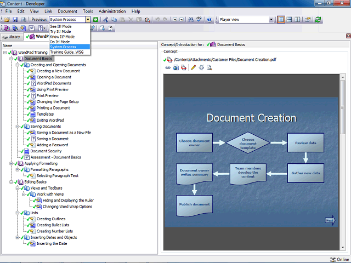Click the Name column header
This screenshot has height=263, width=351.
(80, 45)
